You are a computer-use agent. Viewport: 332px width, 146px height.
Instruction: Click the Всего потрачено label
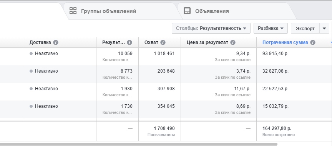tap(279, 135)
